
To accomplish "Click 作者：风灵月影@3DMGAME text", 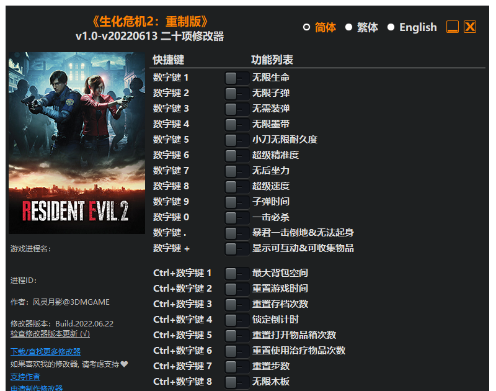I will 60,302.
